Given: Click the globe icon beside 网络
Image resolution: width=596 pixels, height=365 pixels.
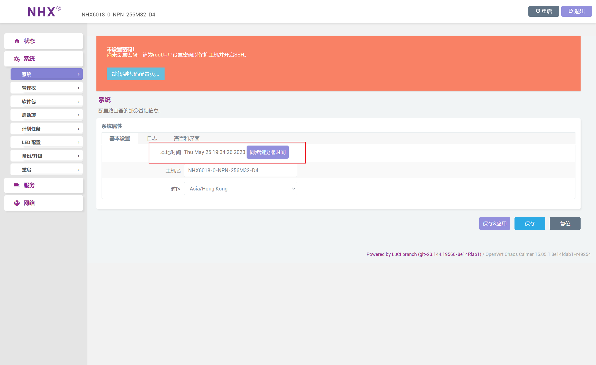Looking at the screenshot, I should point(17,203).
